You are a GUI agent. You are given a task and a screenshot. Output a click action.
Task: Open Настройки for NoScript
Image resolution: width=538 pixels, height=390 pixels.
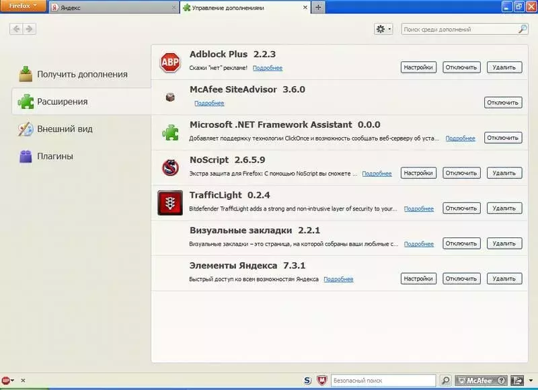[x=418, y=173]
